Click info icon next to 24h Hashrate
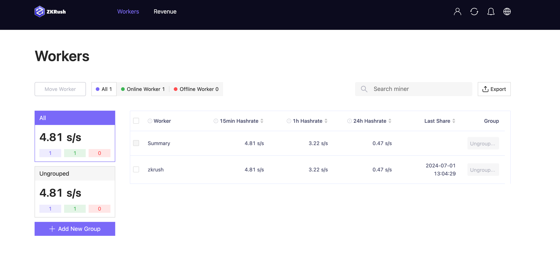 pyautogui.click(x=349, y=121)
